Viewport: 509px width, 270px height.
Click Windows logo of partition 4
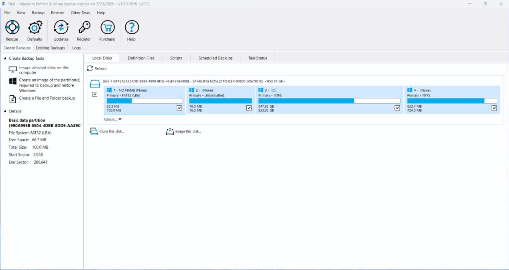[410, 90]
